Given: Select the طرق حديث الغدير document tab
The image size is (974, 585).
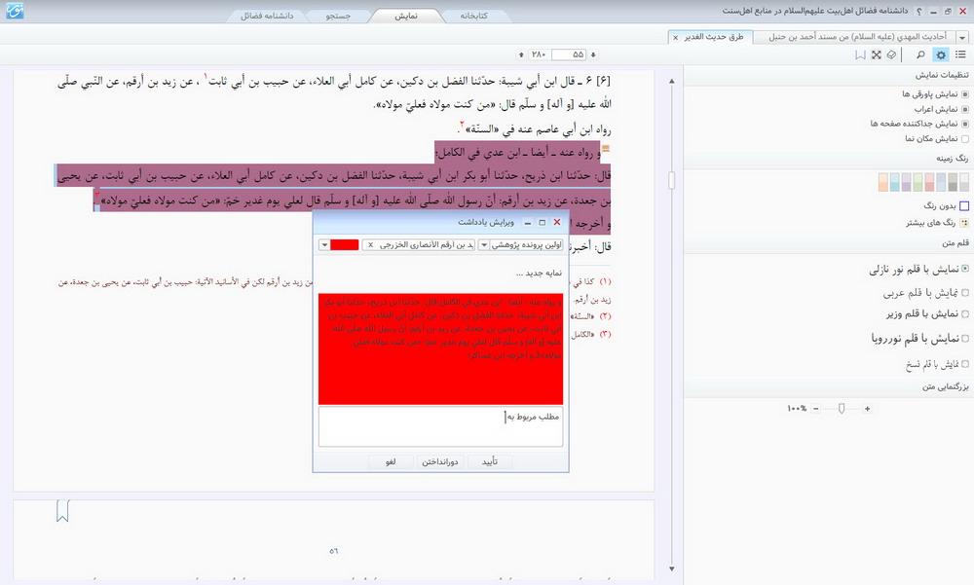Looking at the screenshot, I should [x=714, y=37].
